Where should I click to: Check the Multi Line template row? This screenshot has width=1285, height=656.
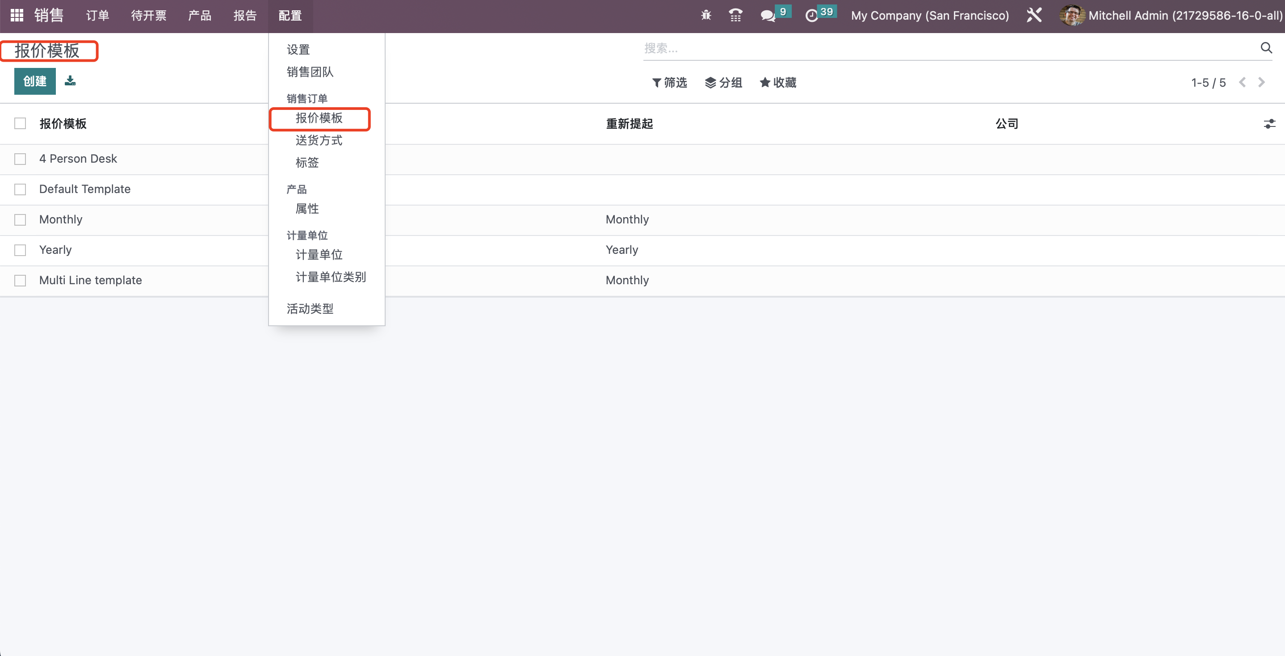[x=20, y=281]
